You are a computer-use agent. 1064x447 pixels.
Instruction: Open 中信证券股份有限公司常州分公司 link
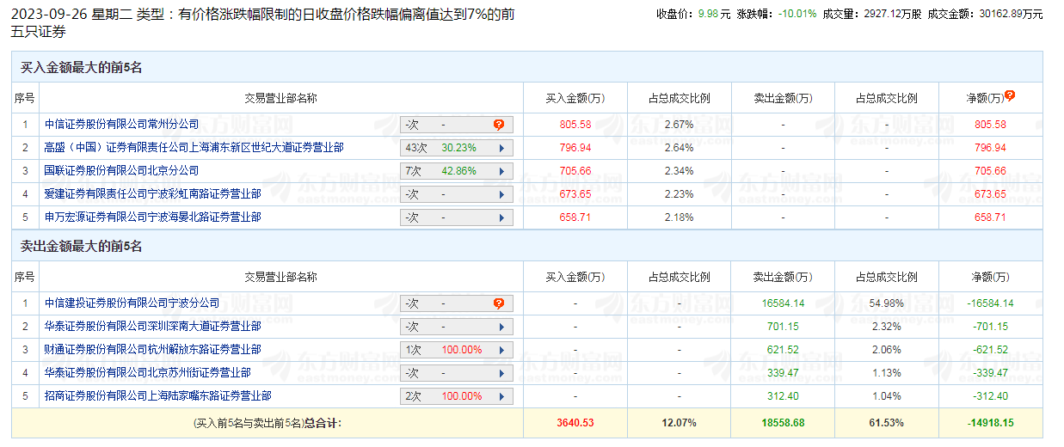coord(121,125)
